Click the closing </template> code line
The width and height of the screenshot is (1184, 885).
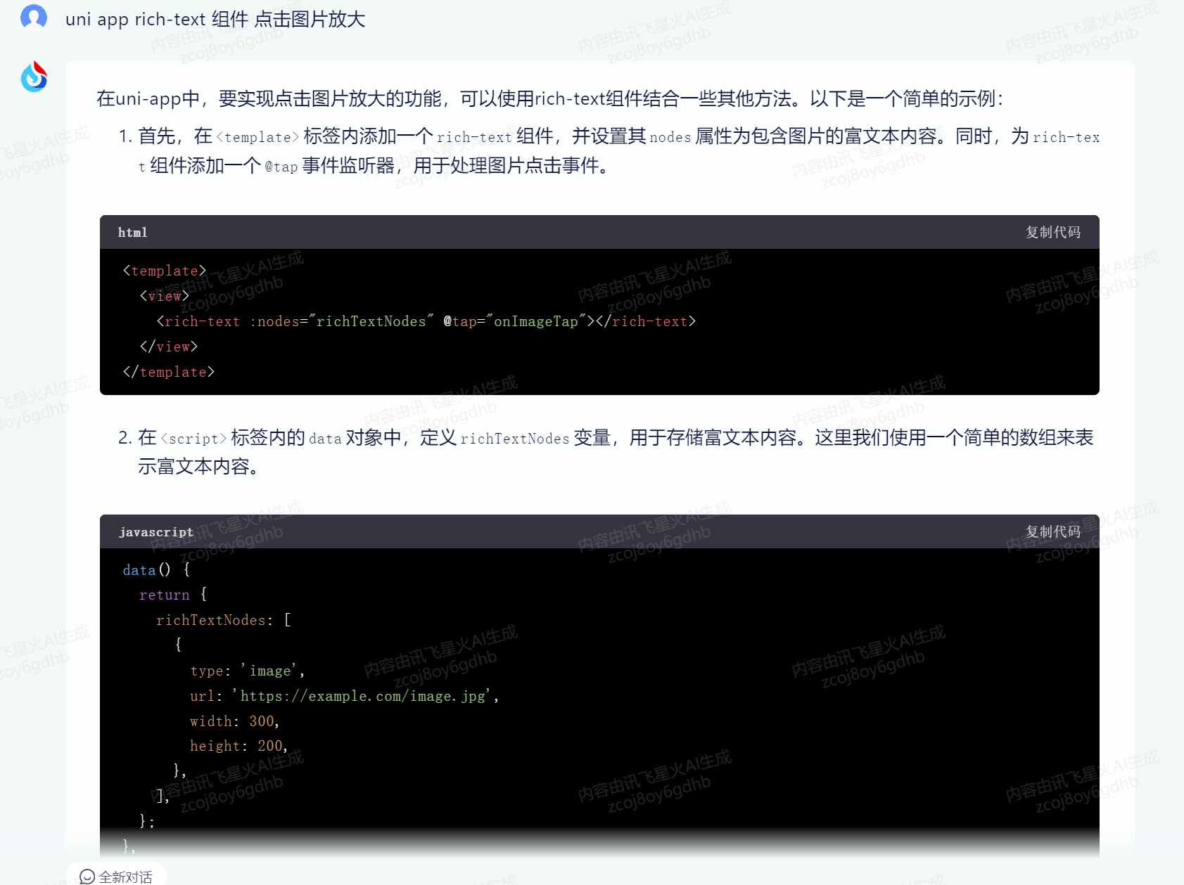[x=169, y=372]
